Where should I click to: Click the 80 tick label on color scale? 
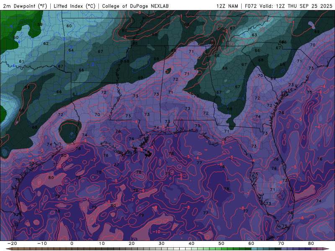tap(311, 243)
